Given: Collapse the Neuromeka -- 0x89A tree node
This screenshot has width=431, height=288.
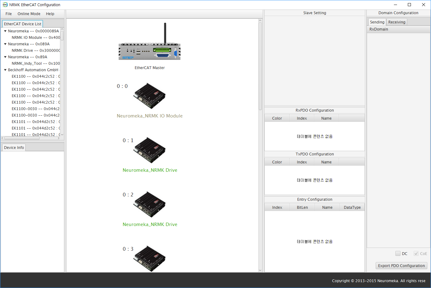Looking at the screenshot, I should click(x=5, y=57).
